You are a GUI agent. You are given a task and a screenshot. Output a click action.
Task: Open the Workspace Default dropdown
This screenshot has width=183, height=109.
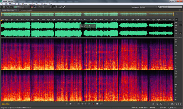point(148,7)
